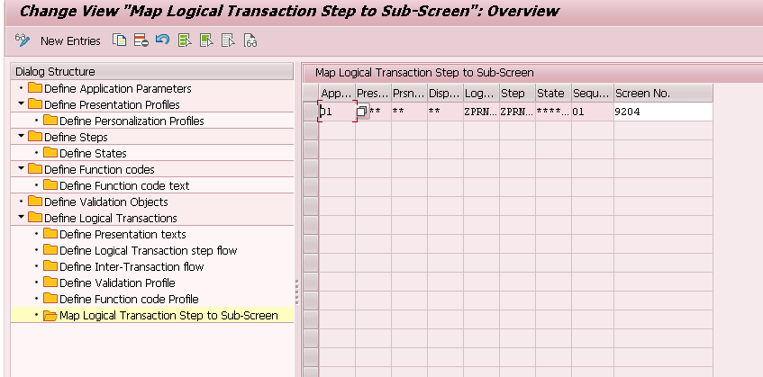This screenshot has width=763, height=377.
Task: Click the Deselect All toolbar icon
Action: [x=228, y=40]
